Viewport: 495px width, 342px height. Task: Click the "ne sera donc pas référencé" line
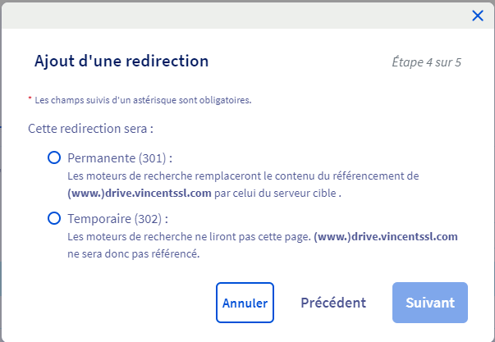click(134, 254)
